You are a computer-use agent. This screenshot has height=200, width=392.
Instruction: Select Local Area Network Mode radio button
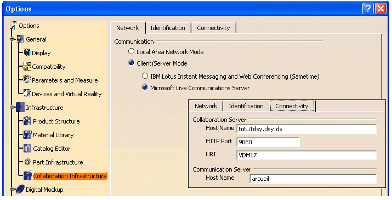(x=131, y=51)
